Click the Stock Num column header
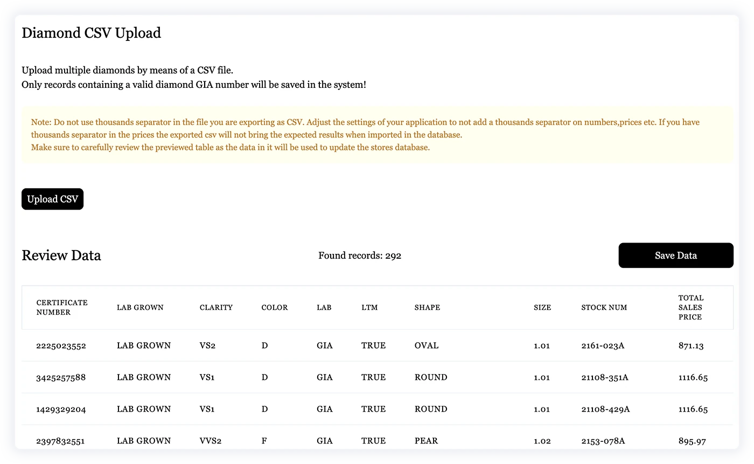The height and width of the screenshot is (464, 754). [604, 307]
